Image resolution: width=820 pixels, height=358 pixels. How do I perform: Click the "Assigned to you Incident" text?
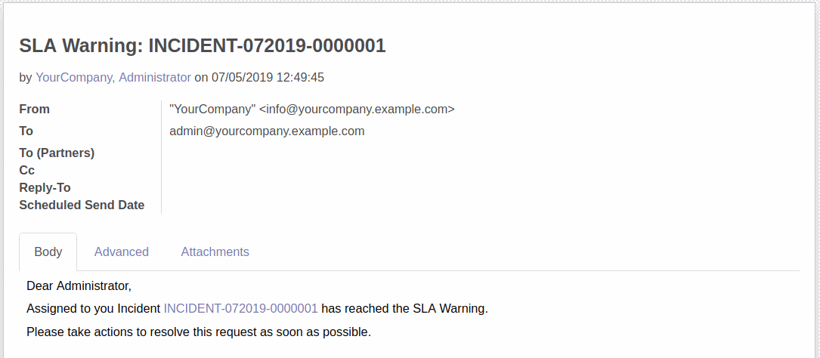click(94, 308)
